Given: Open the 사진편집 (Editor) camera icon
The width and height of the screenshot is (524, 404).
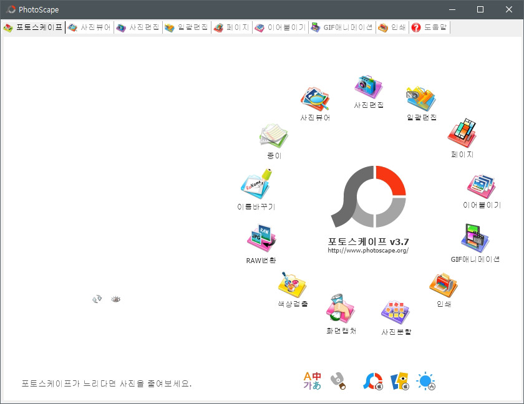Looking at the screenshot, I should click(369, 87).
